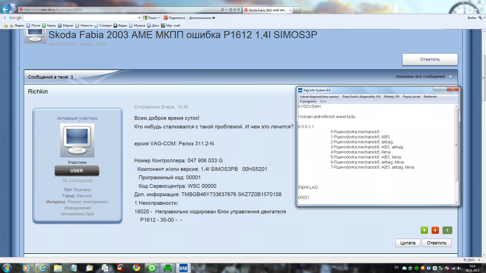Click the green car taskbar icon
Screen dimensions: 486x273
168,268
